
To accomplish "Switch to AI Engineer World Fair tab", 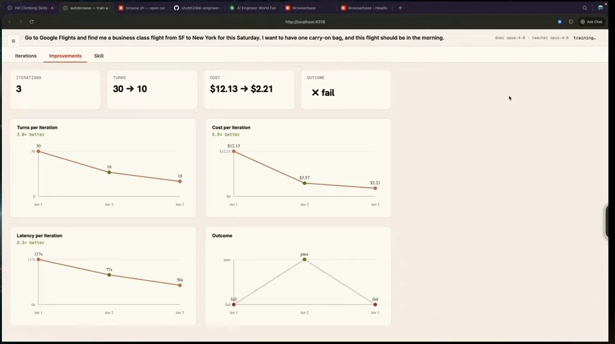I will pyautogui.click(x=254, y=8).
